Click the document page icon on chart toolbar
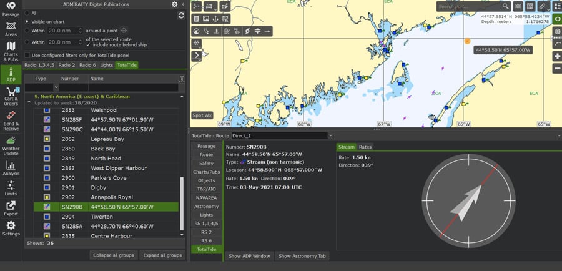The height and width of the screenshot is (271, 562). tap(197, 19)
